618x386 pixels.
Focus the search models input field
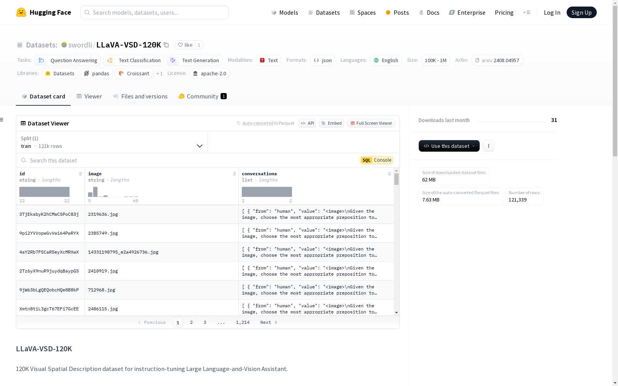tap(154, 12)
